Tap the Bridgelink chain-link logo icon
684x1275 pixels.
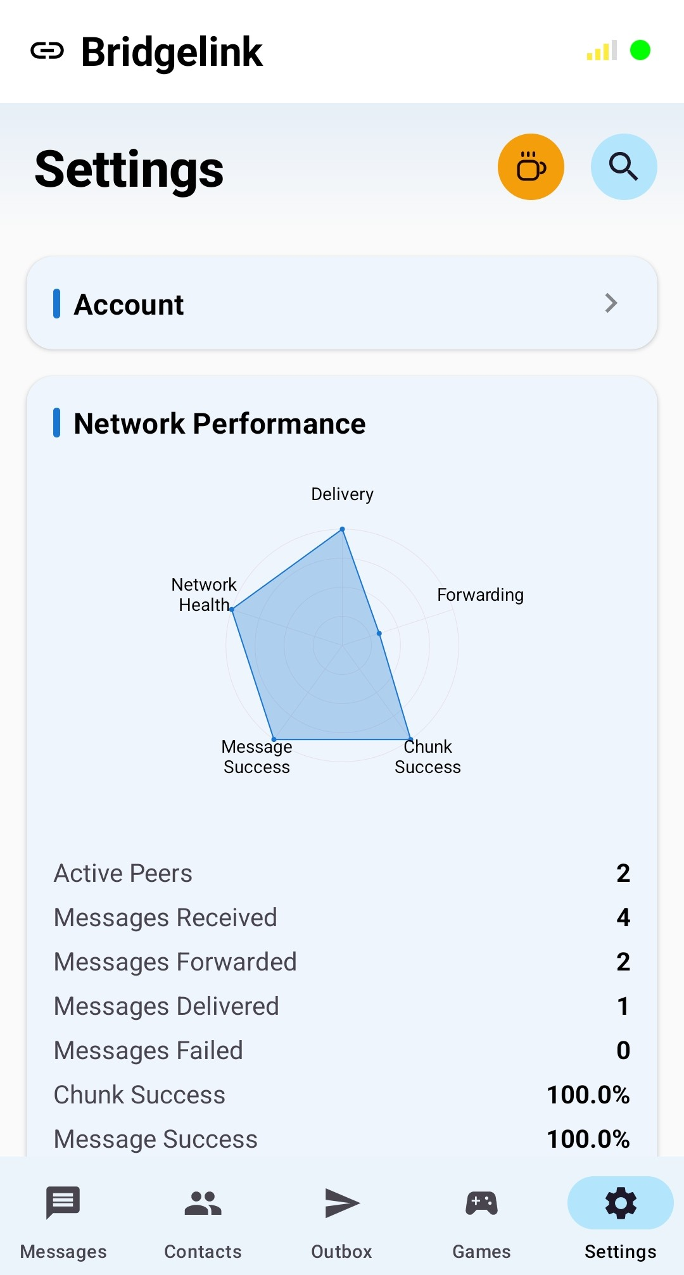click(47, 51)
